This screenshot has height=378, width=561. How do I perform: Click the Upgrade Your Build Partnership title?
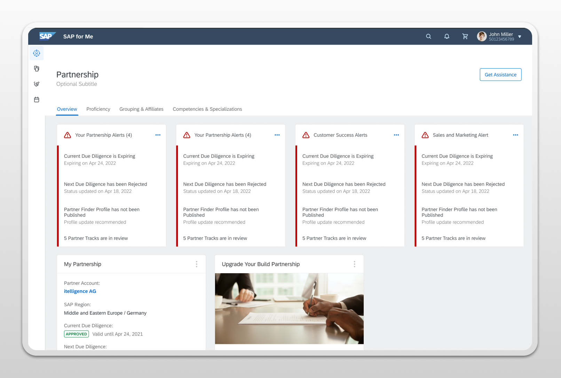coord(261,264)
